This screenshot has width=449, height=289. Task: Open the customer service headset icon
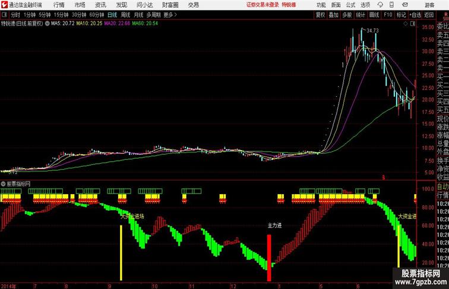380,5
